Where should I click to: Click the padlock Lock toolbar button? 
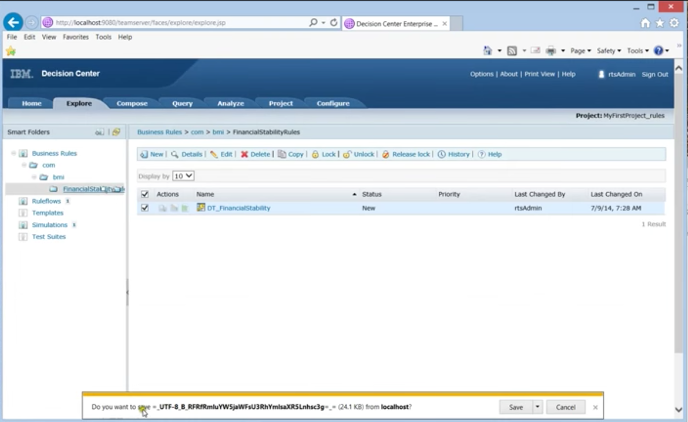pyautogui.click(x=323, y=154)
